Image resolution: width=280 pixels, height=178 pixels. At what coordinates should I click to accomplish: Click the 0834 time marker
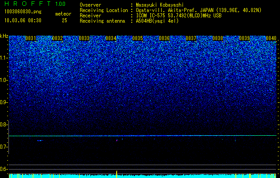[x=111, y=38]
